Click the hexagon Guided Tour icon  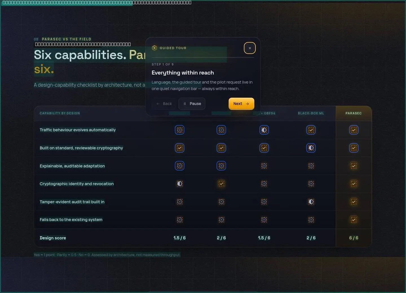(x=154, y=48)
